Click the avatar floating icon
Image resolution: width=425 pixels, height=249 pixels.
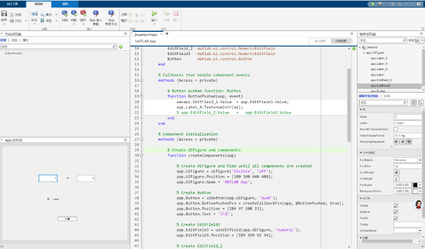tap(419, 205)
